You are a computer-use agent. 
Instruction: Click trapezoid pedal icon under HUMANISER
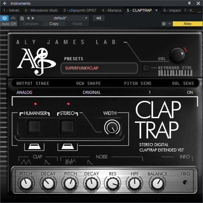tap(34, 147)
